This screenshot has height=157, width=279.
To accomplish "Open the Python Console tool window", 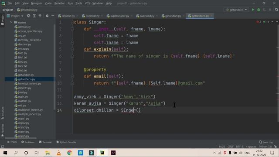I will [66, 142].
